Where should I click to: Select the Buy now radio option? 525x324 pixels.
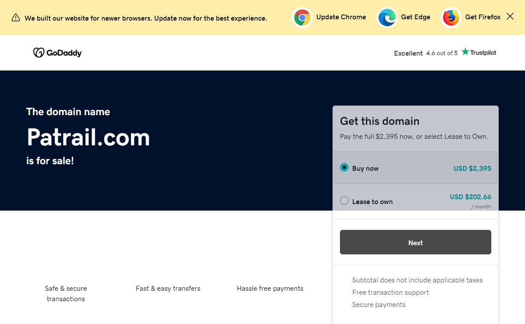344,167
